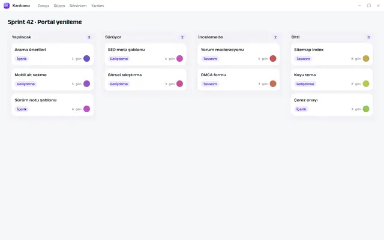Open the Görünüm menu
Screen dimensions: 384x240
tap(78, 5)
